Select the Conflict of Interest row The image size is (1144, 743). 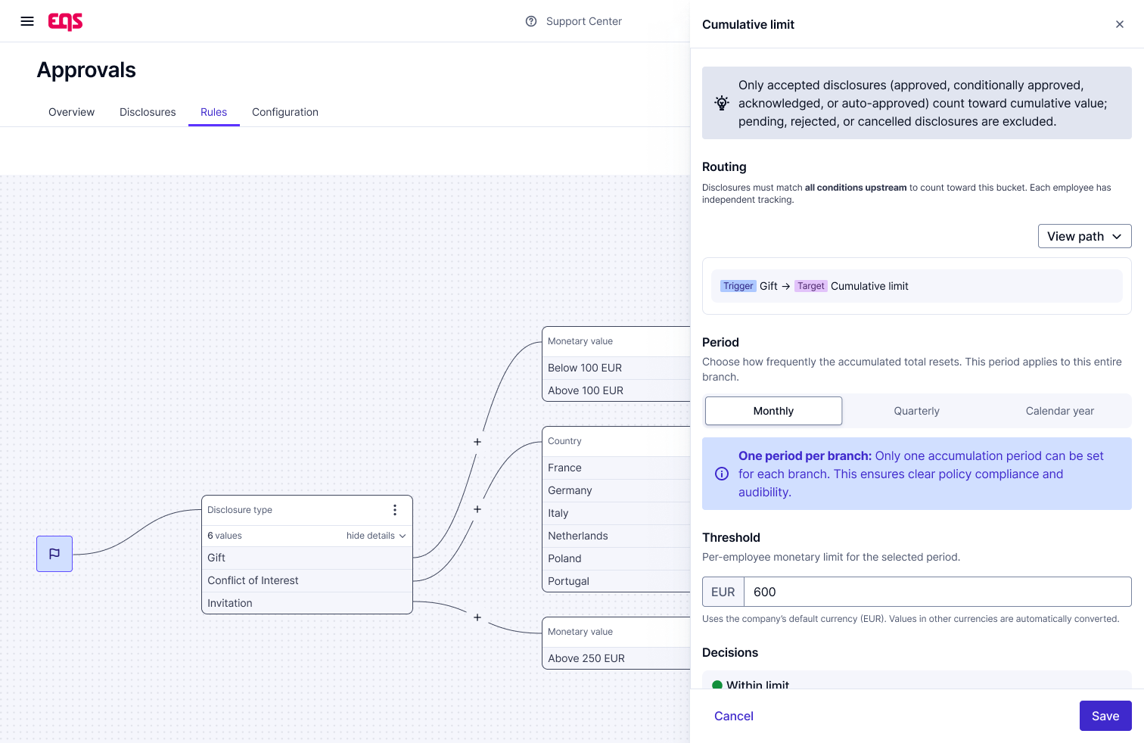click(x=307, y=580)
